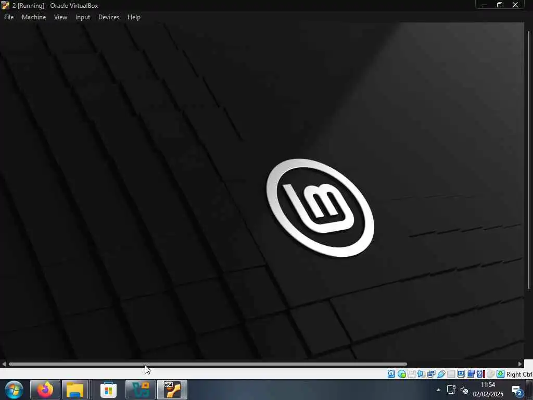Open the Input menu
533x400 pixels.
coord(83,17)
